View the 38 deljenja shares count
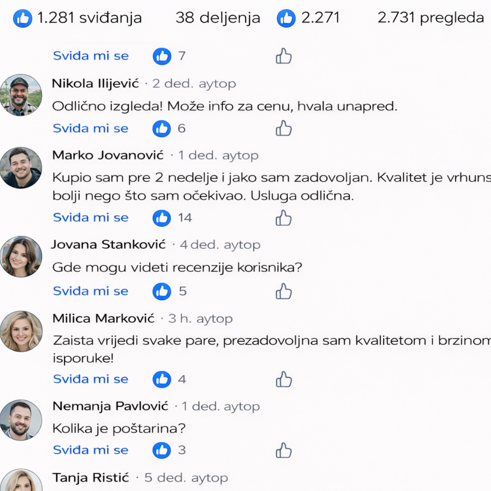Viewport: 491px width, 491px height. click(218, 18)
